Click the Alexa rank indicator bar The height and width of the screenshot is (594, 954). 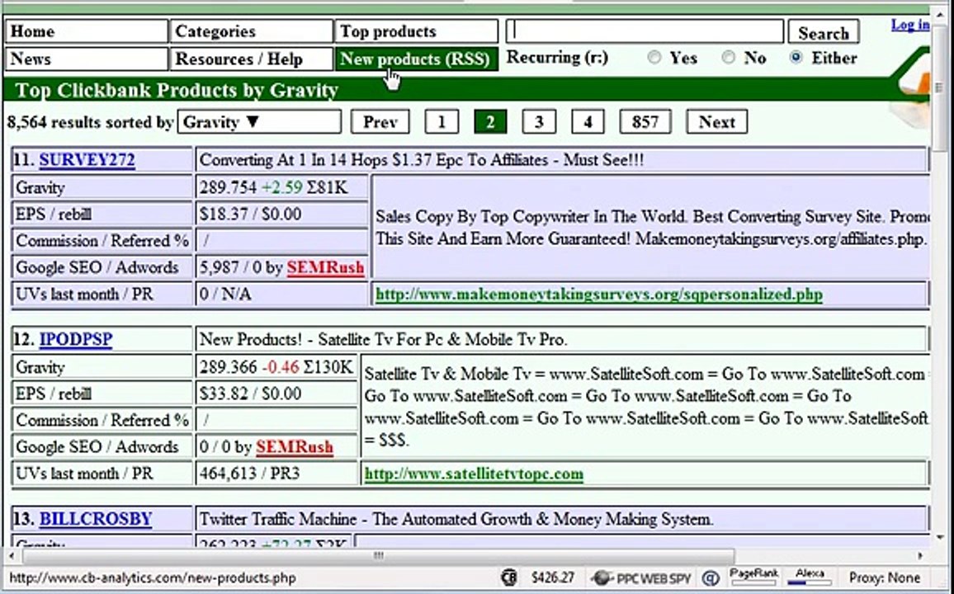pos(810,577)
